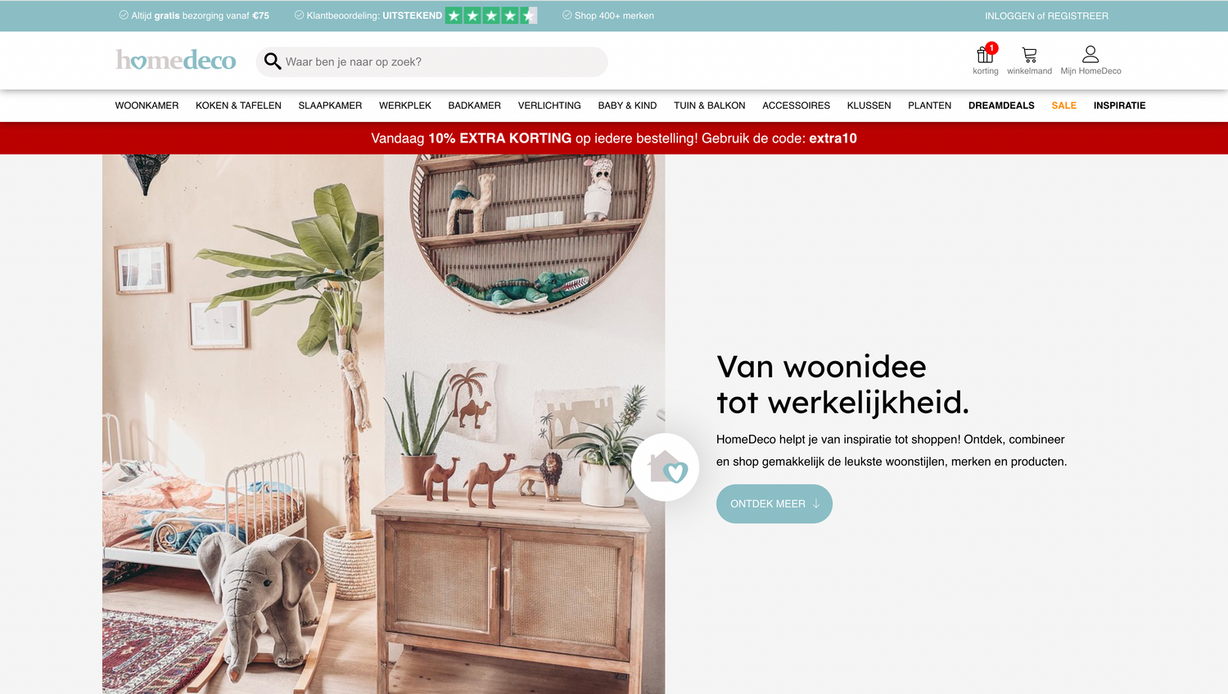Click the ONTDEK MEER button
This screenshot has width=1228, height=694.
[774, 504]
